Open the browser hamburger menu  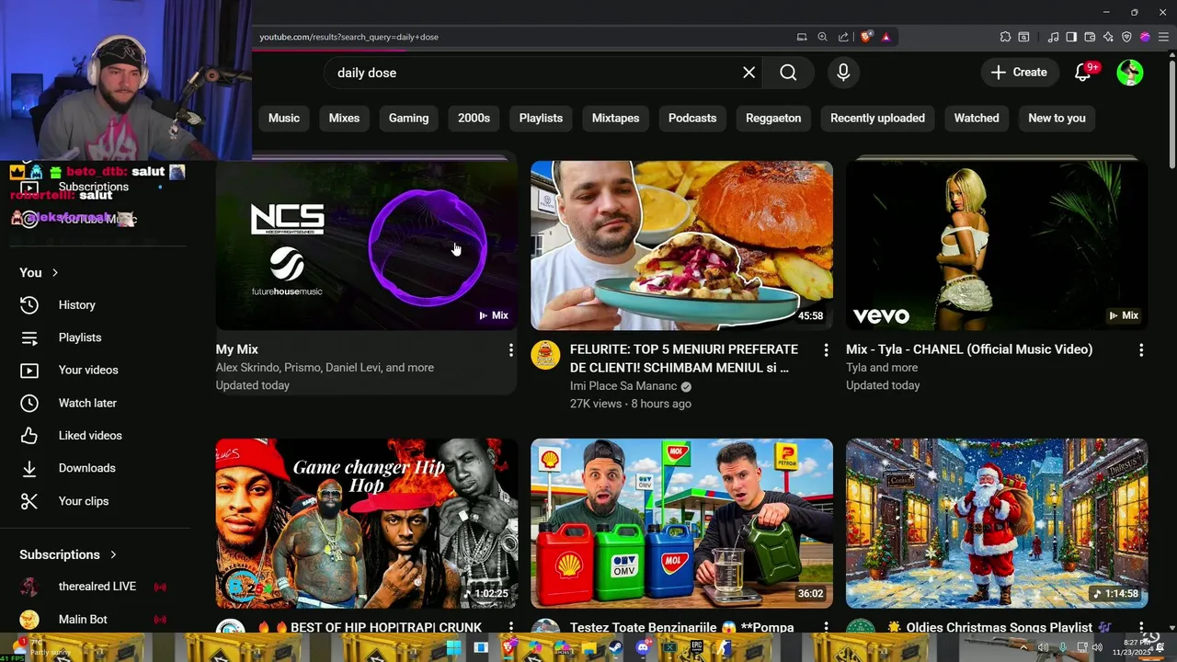coord(1163,37)
